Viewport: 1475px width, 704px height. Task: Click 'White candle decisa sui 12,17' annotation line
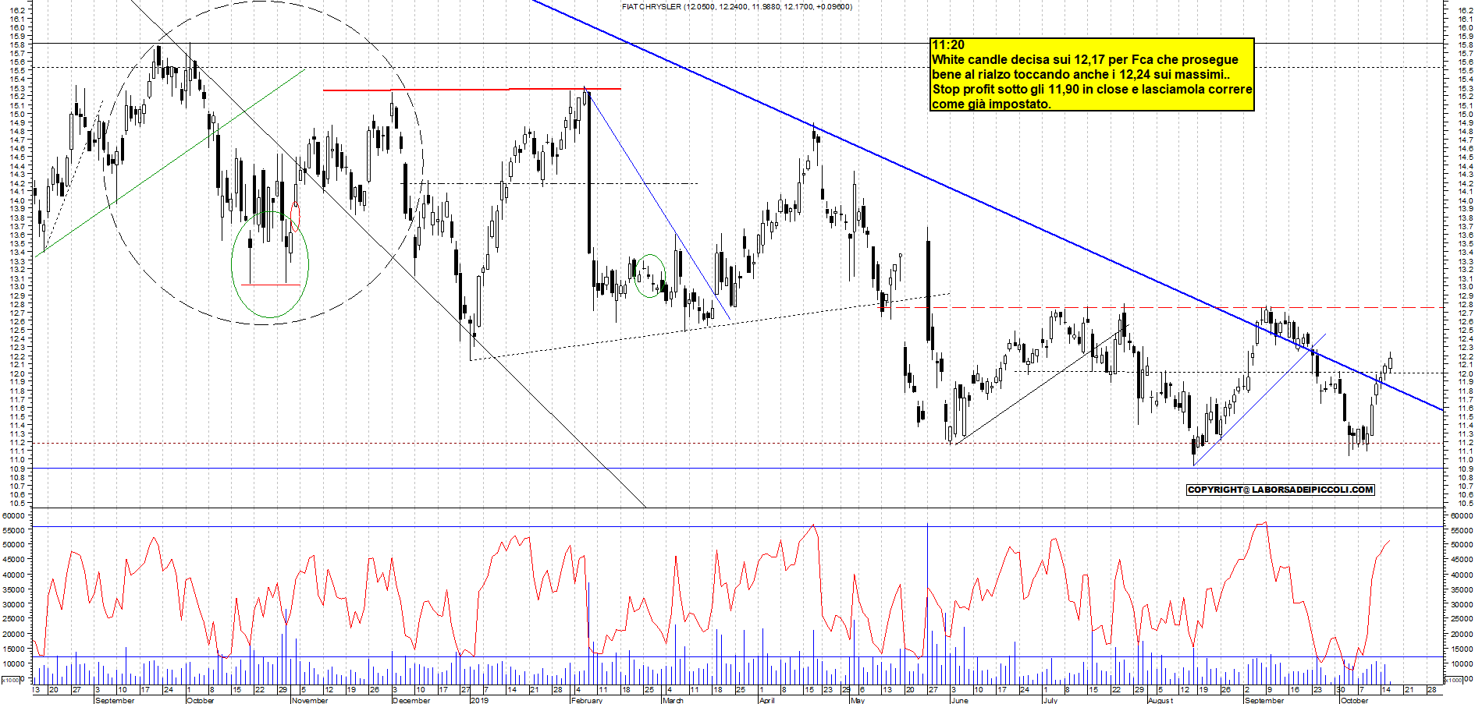click(1086, 59)
